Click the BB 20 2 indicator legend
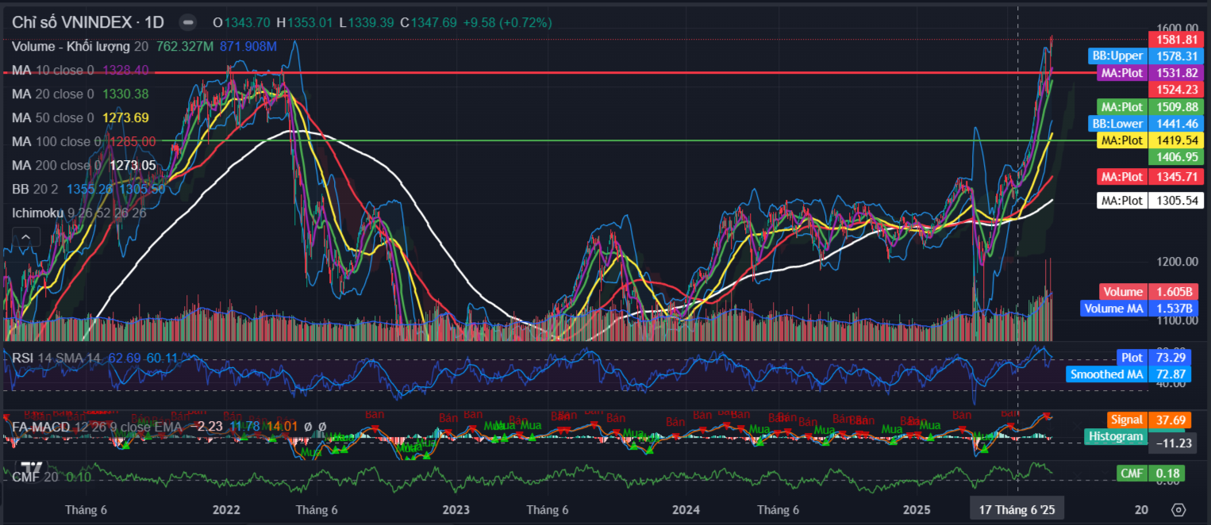1211x525 pixels. tap(36, 189)
